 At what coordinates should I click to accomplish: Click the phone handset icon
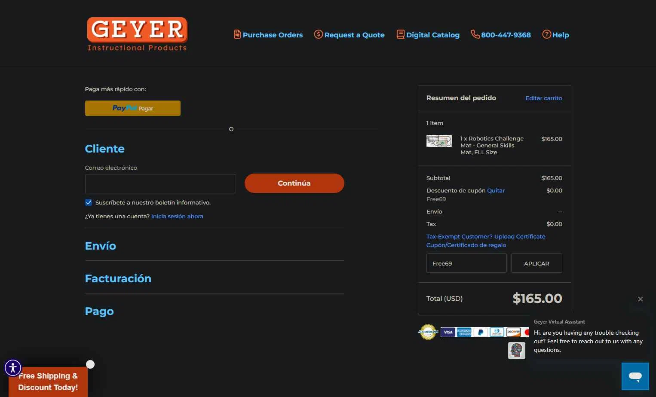coord(475,34)
